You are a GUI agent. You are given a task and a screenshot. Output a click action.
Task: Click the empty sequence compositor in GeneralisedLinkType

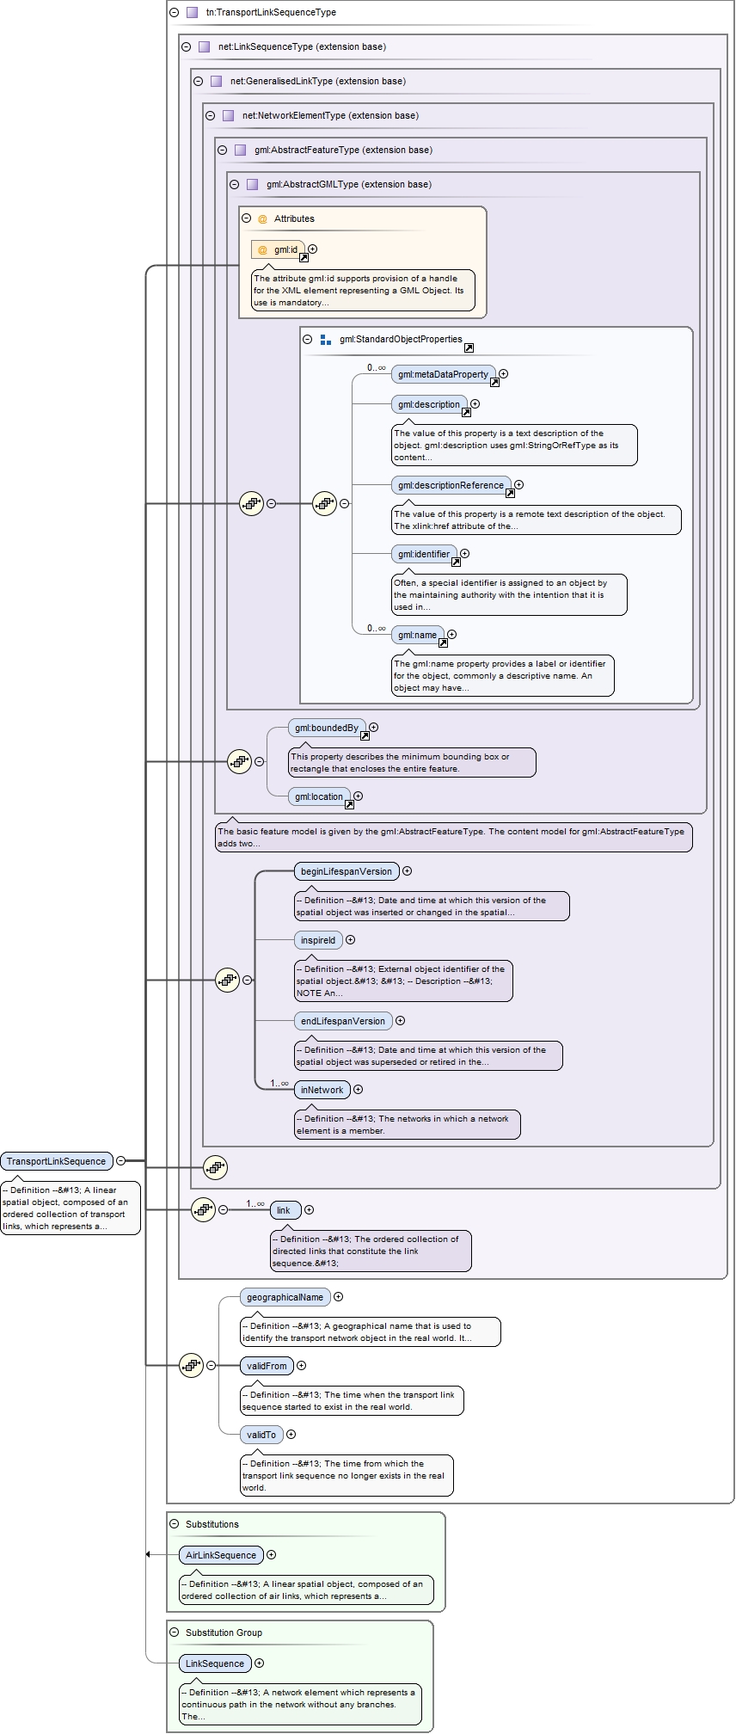click(x=215, y=1167)
